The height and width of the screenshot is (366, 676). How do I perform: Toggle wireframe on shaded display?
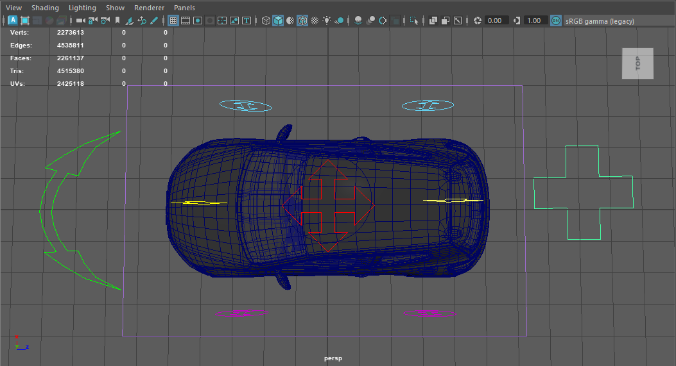pyautogui.click(x=302, y=21)
